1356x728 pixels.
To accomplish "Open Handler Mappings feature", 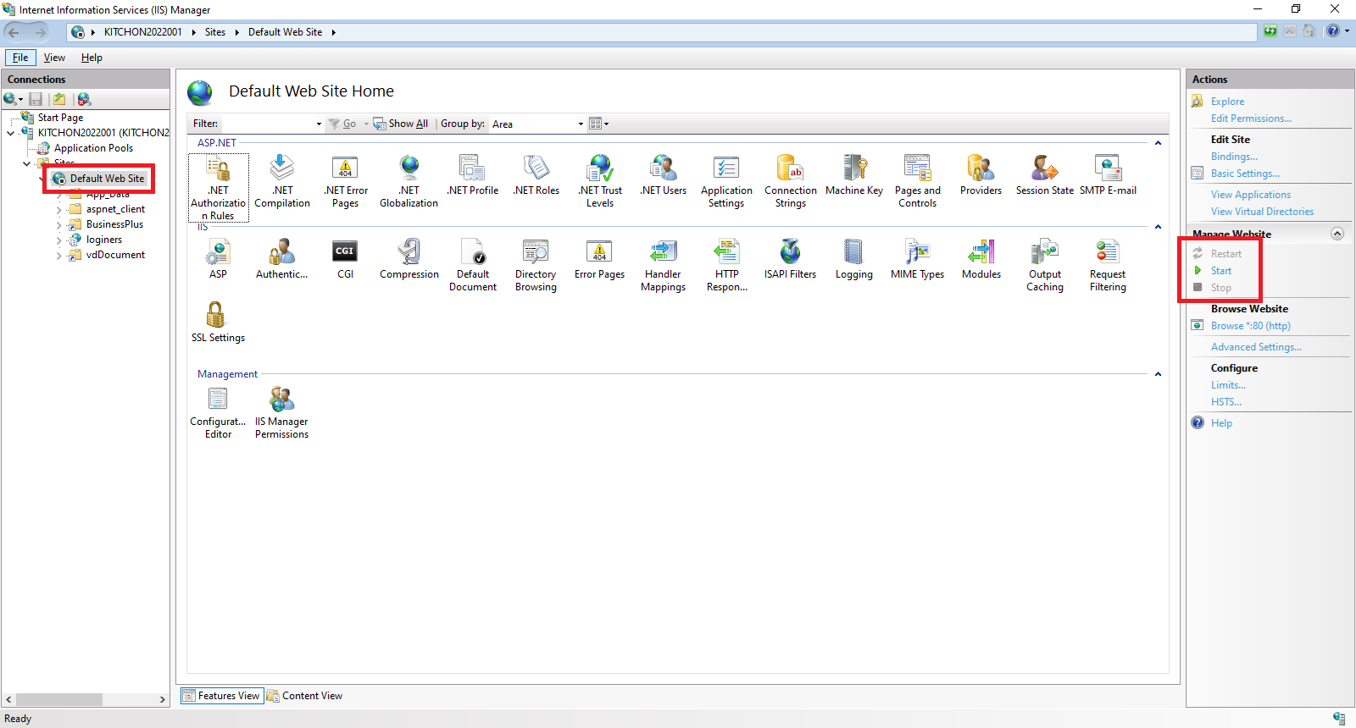I will pos(664,265).
